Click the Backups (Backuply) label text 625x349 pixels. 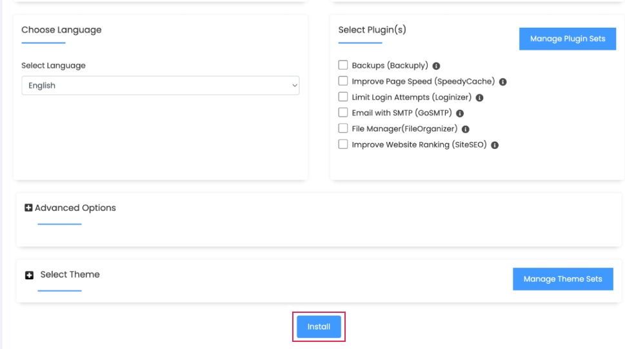(390, 65)
